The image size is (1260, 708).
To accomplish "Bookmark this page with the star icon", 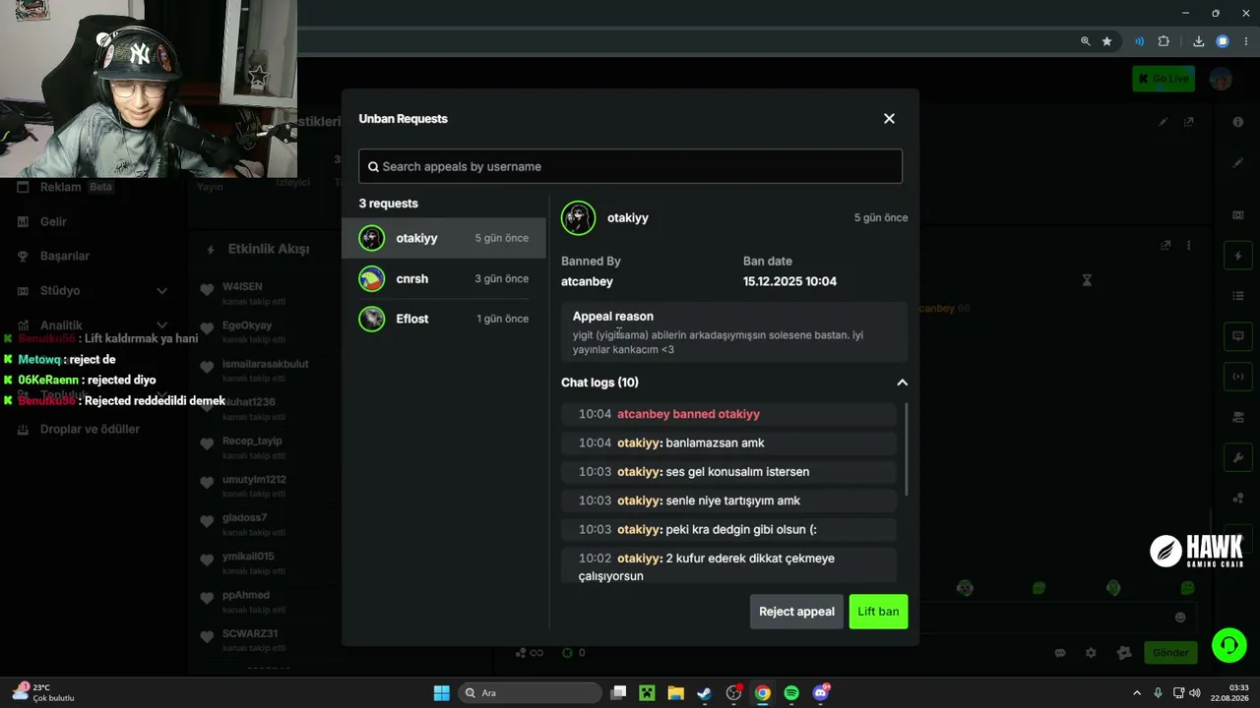I will (x=1107, y=41).
